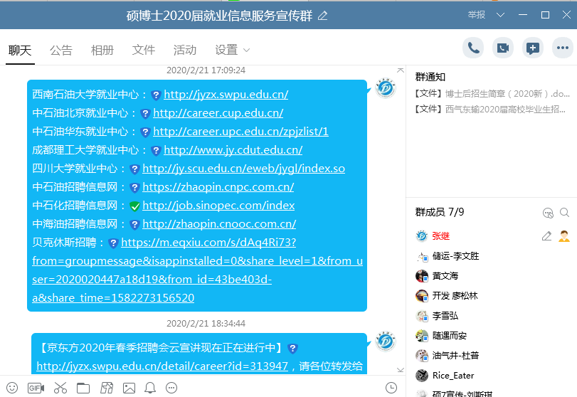Edit the group name with the pencil icon

[323, 16]
